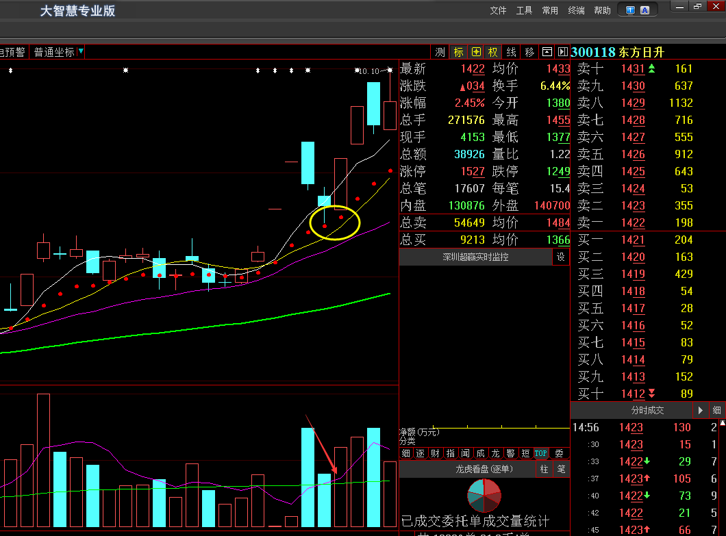Open the 文件 menu

498,10
